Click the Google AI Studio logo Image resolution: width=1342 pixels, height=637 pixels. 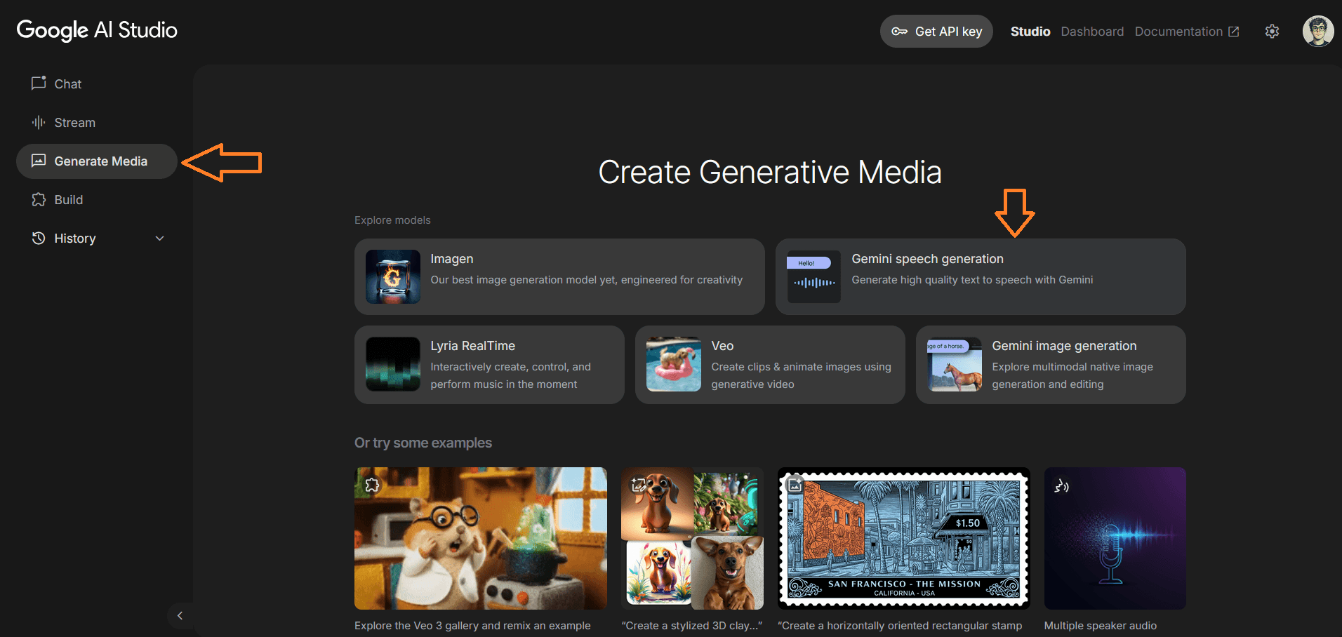click(x=96, y=30)
